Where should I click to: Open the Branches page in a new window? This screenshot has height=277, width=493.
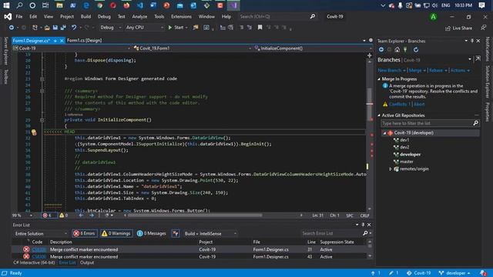click(478, 59)
